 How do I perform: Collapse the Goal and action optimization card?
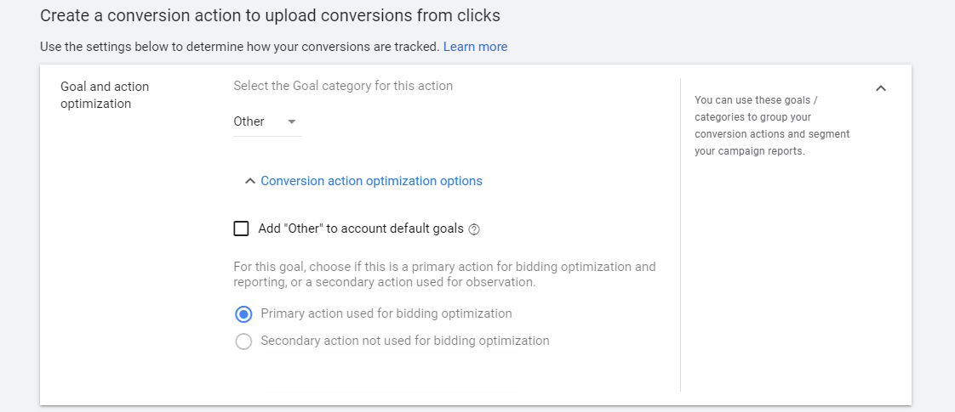click(881, 87)
